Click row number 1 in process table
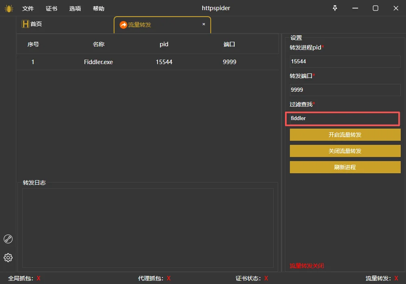 point(33,62)
